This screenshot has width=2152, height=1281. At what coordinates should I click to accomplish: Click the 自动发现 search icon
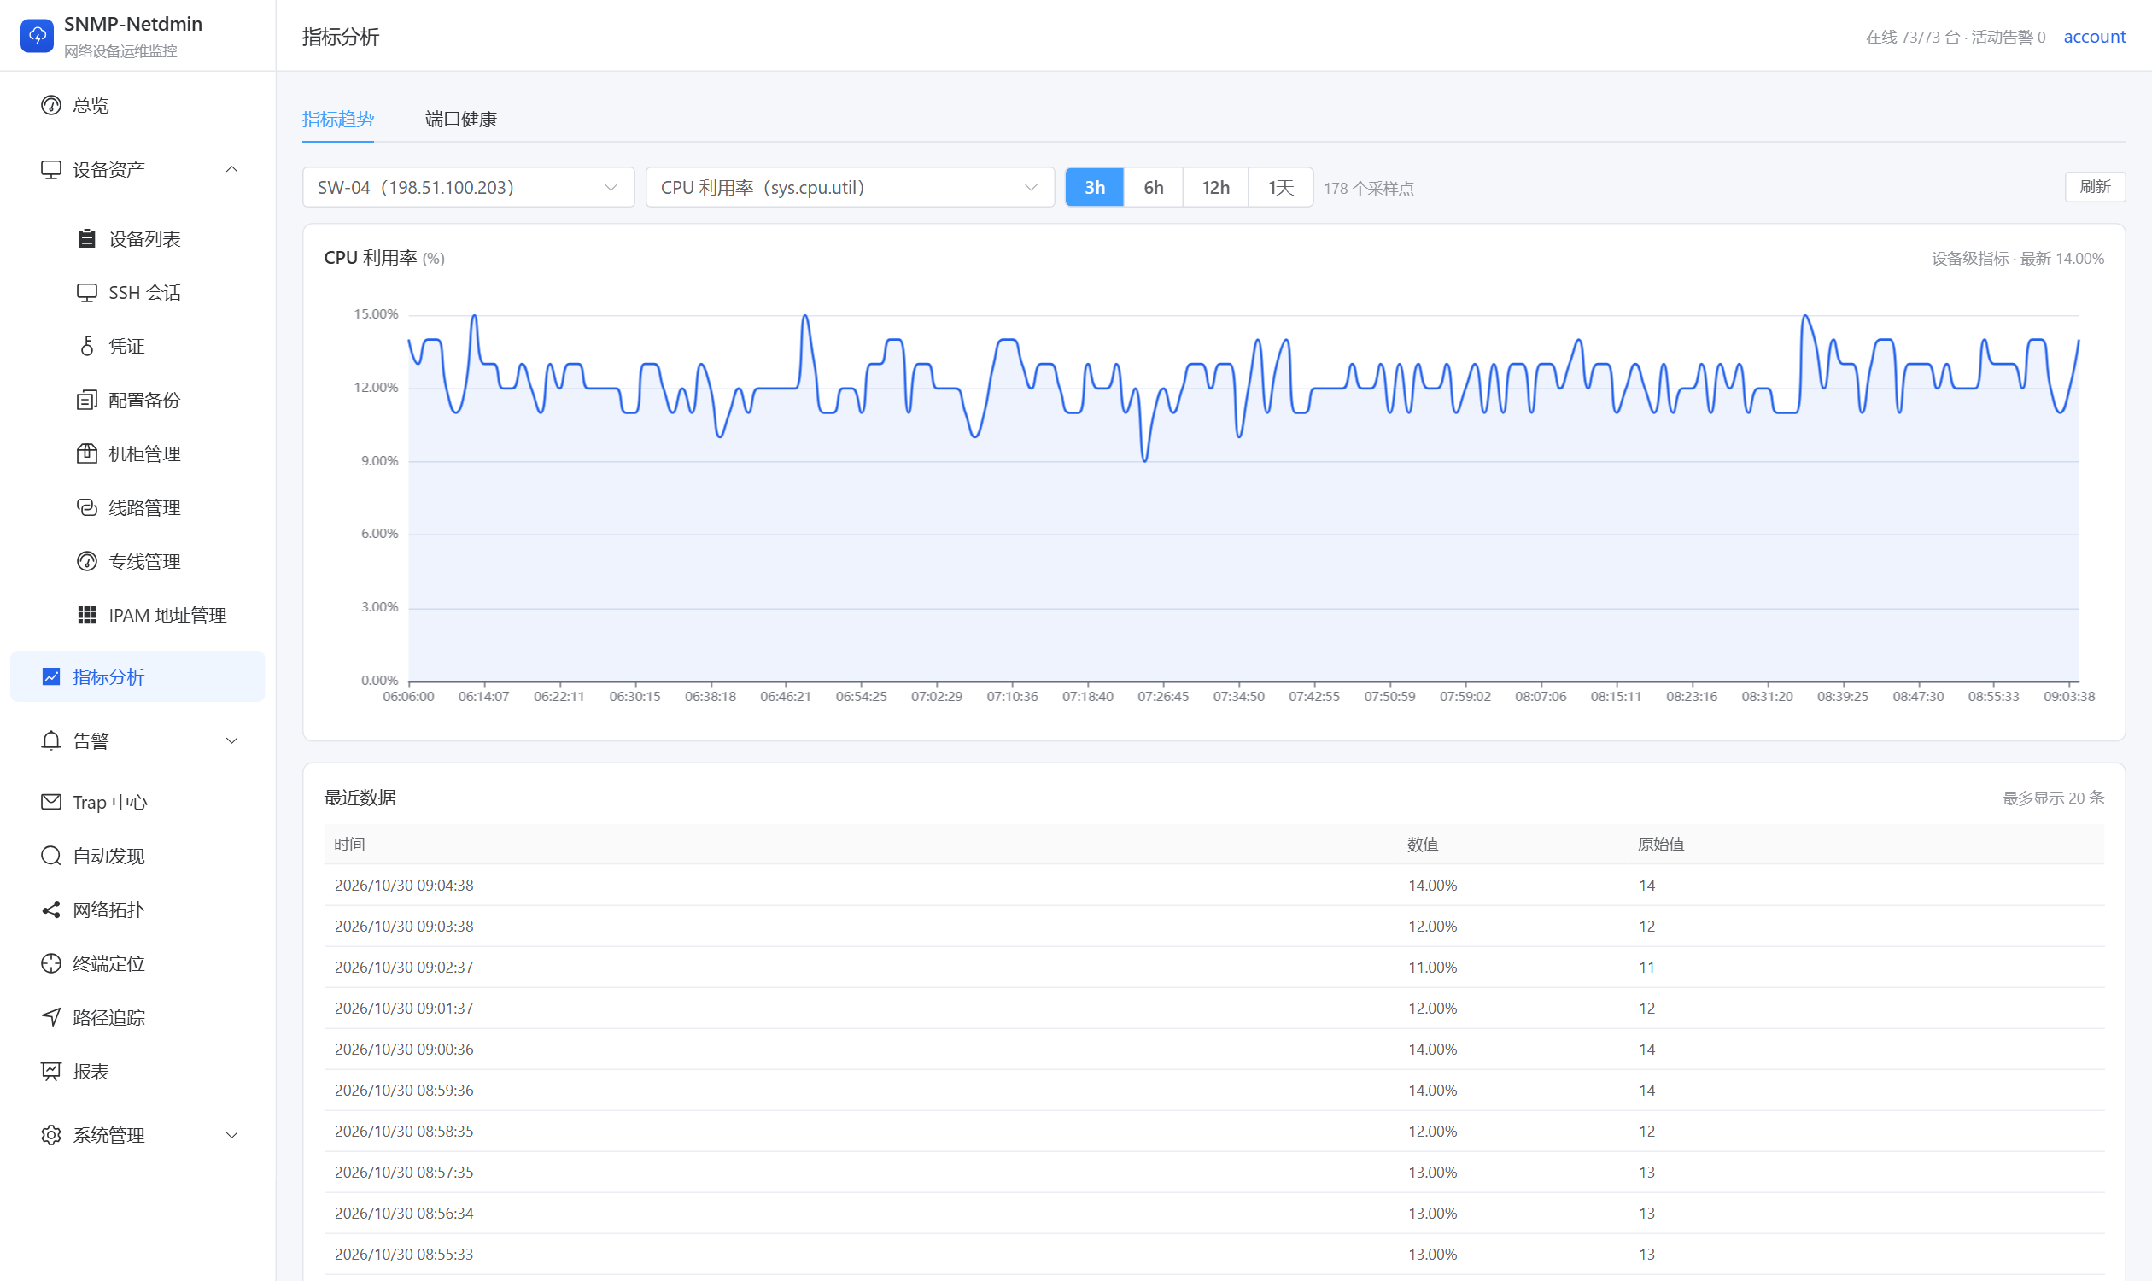[51, 857]
